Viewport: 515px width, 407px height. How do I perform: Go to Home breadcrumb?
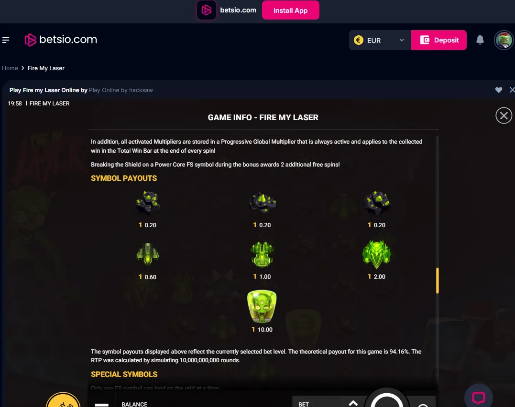[x=10, y=68]
